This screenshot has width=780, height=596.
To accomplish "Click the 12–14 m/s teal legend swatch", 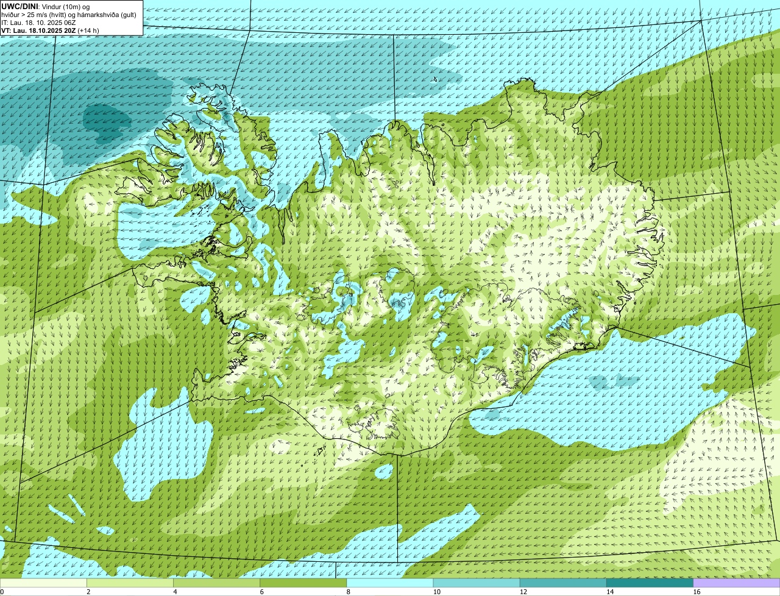I will 563,583.
